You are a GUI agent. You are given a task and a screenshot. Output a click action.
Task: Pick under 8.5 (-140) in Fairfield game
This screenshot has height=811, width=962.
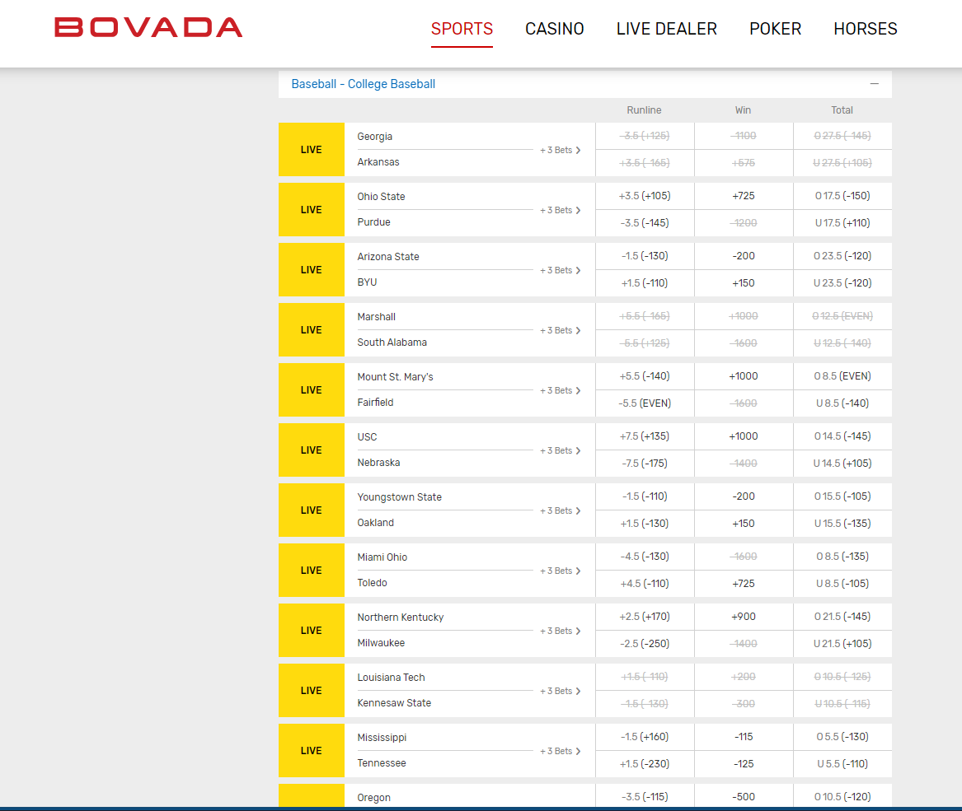842,403
